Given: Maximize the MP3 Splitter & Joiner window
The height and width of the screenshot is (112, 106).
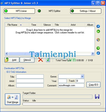Looking at the screenshot, I should coord(98,3).
